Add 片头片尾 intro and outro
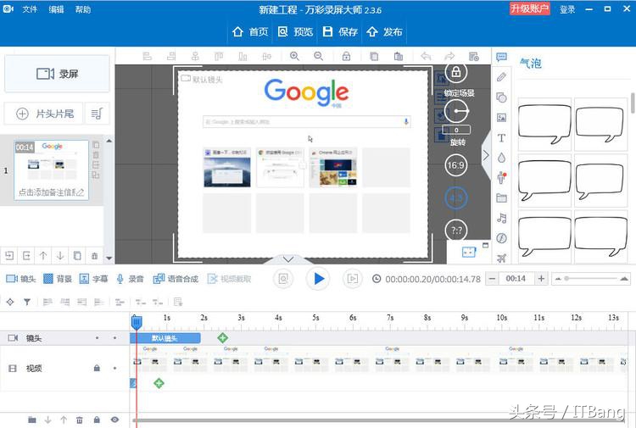 44,114
